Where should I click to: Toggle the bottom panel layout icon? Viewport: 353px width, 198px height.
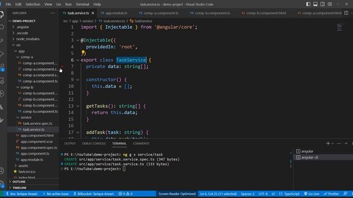tap(315, 4)
